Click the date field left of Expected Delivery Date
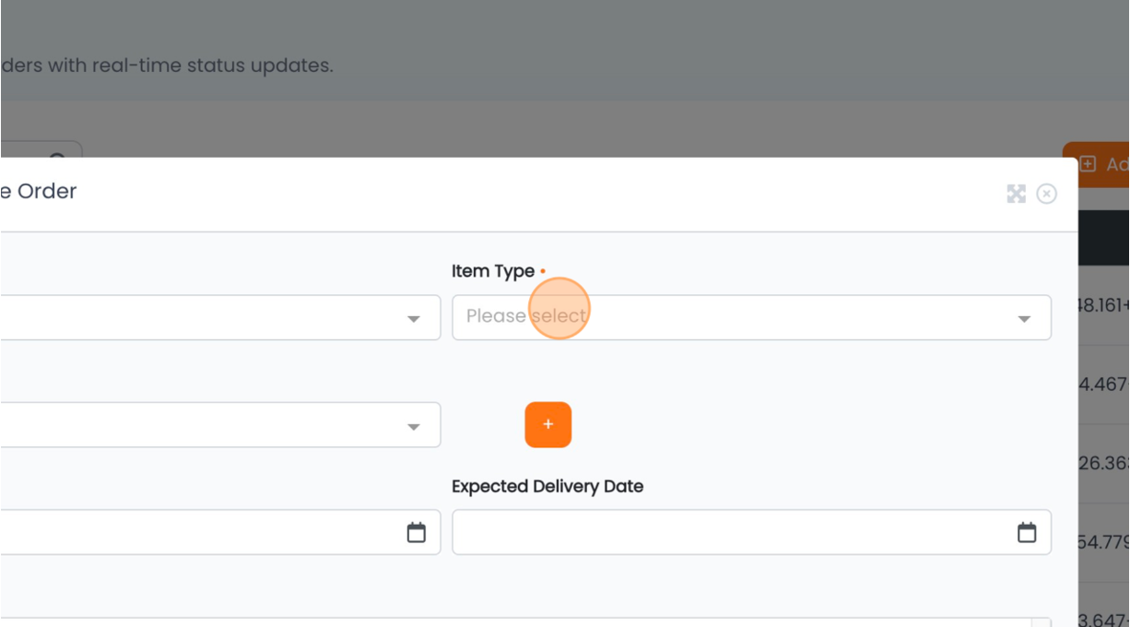1130x627 pixels. click(220, 532)
